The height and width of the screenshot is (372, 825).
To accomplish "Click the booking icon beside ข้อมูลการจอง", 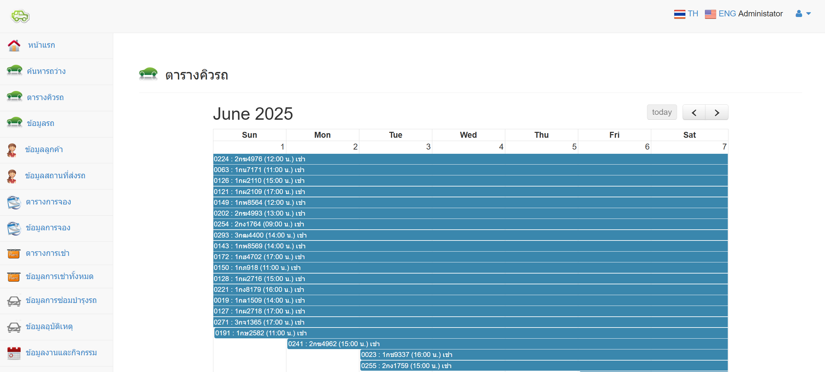I will click(14, 228).
